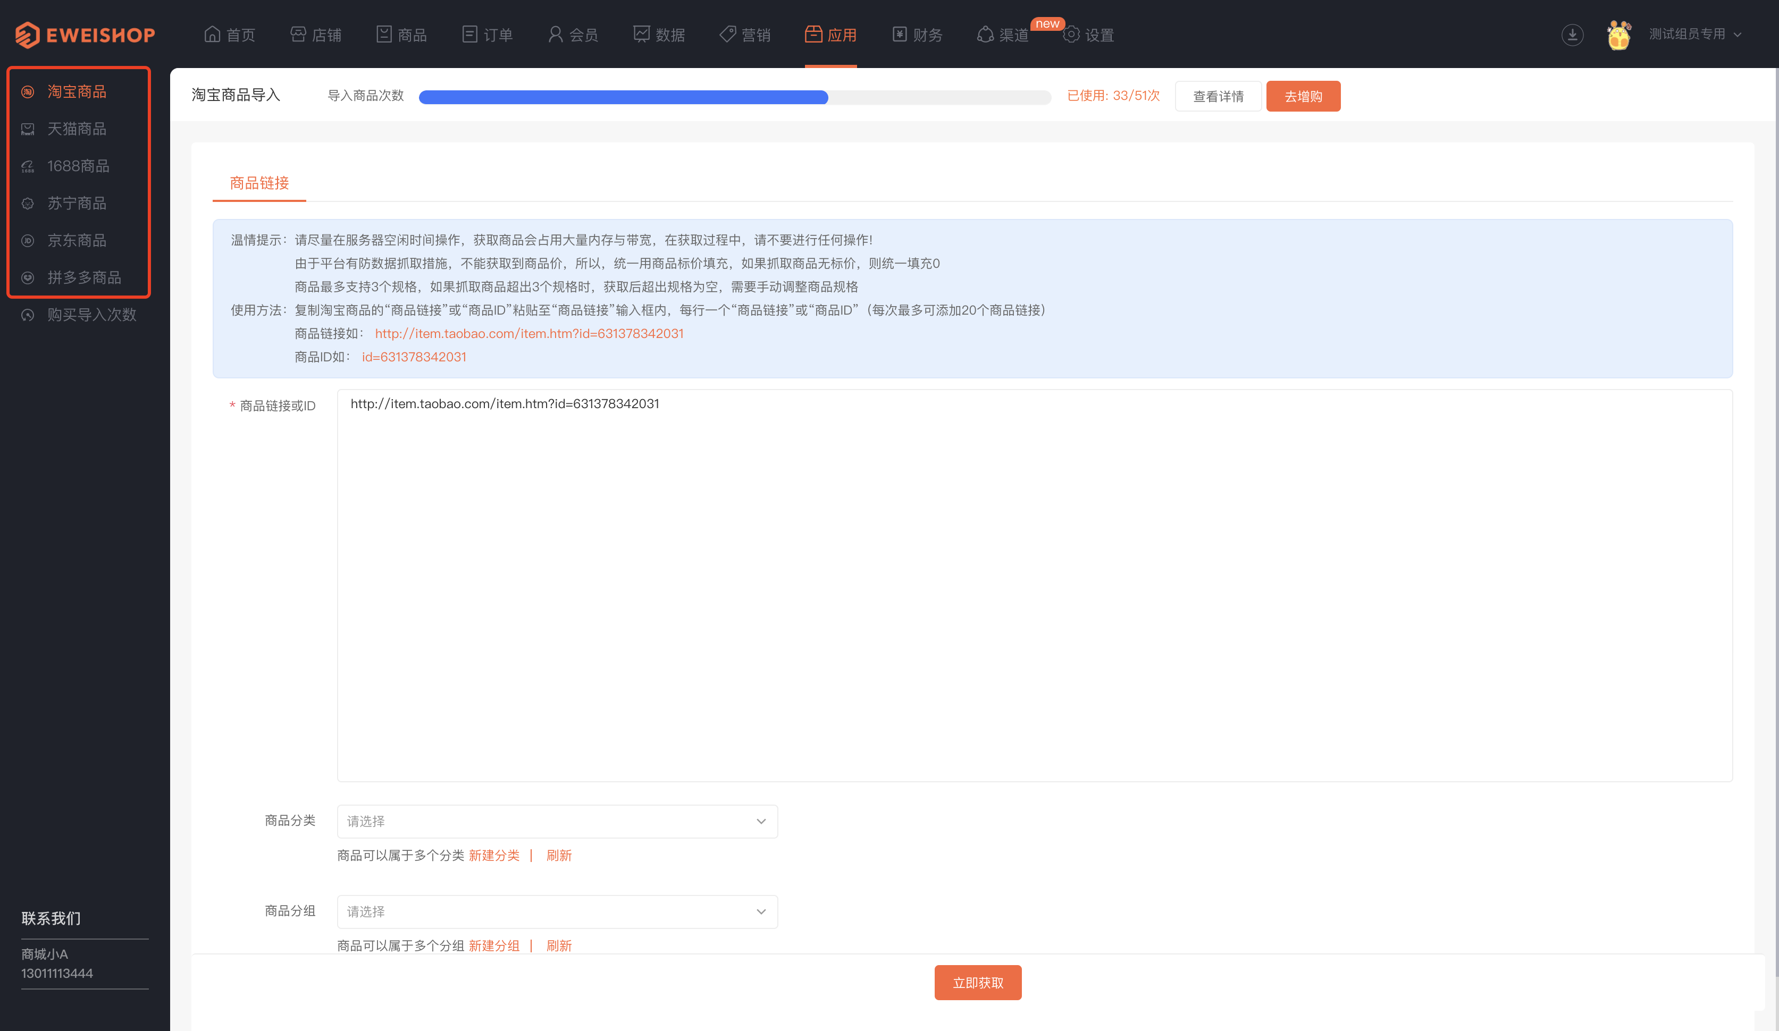The width and height of the screenshot is (1779, 1031).
Task: Click the 1688商品 sidebar icon
Action: [x=28, y=166]
